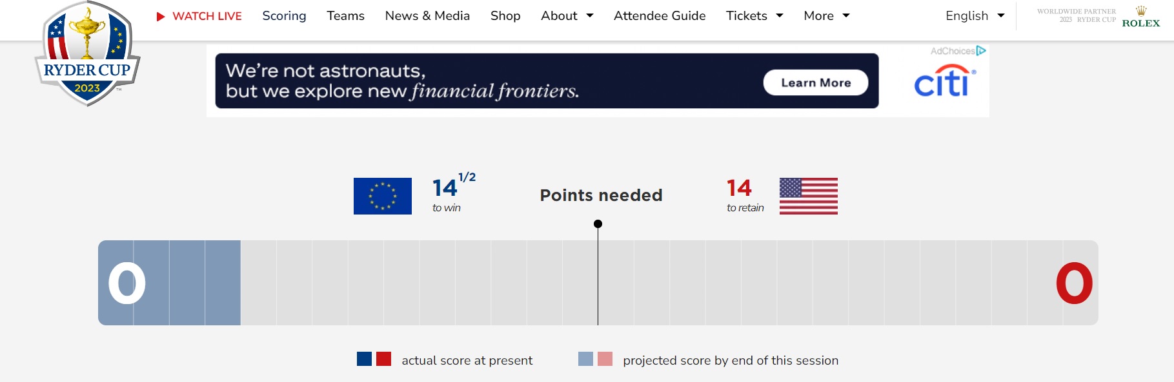Open the English language selector
The width and height of the screenshot is (1174, 382).
click(x=975, y=15)
